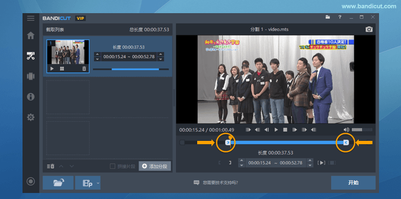Click the 添加分段 button
The height and width of the screenshot is (199, 401).
point(155,166)
